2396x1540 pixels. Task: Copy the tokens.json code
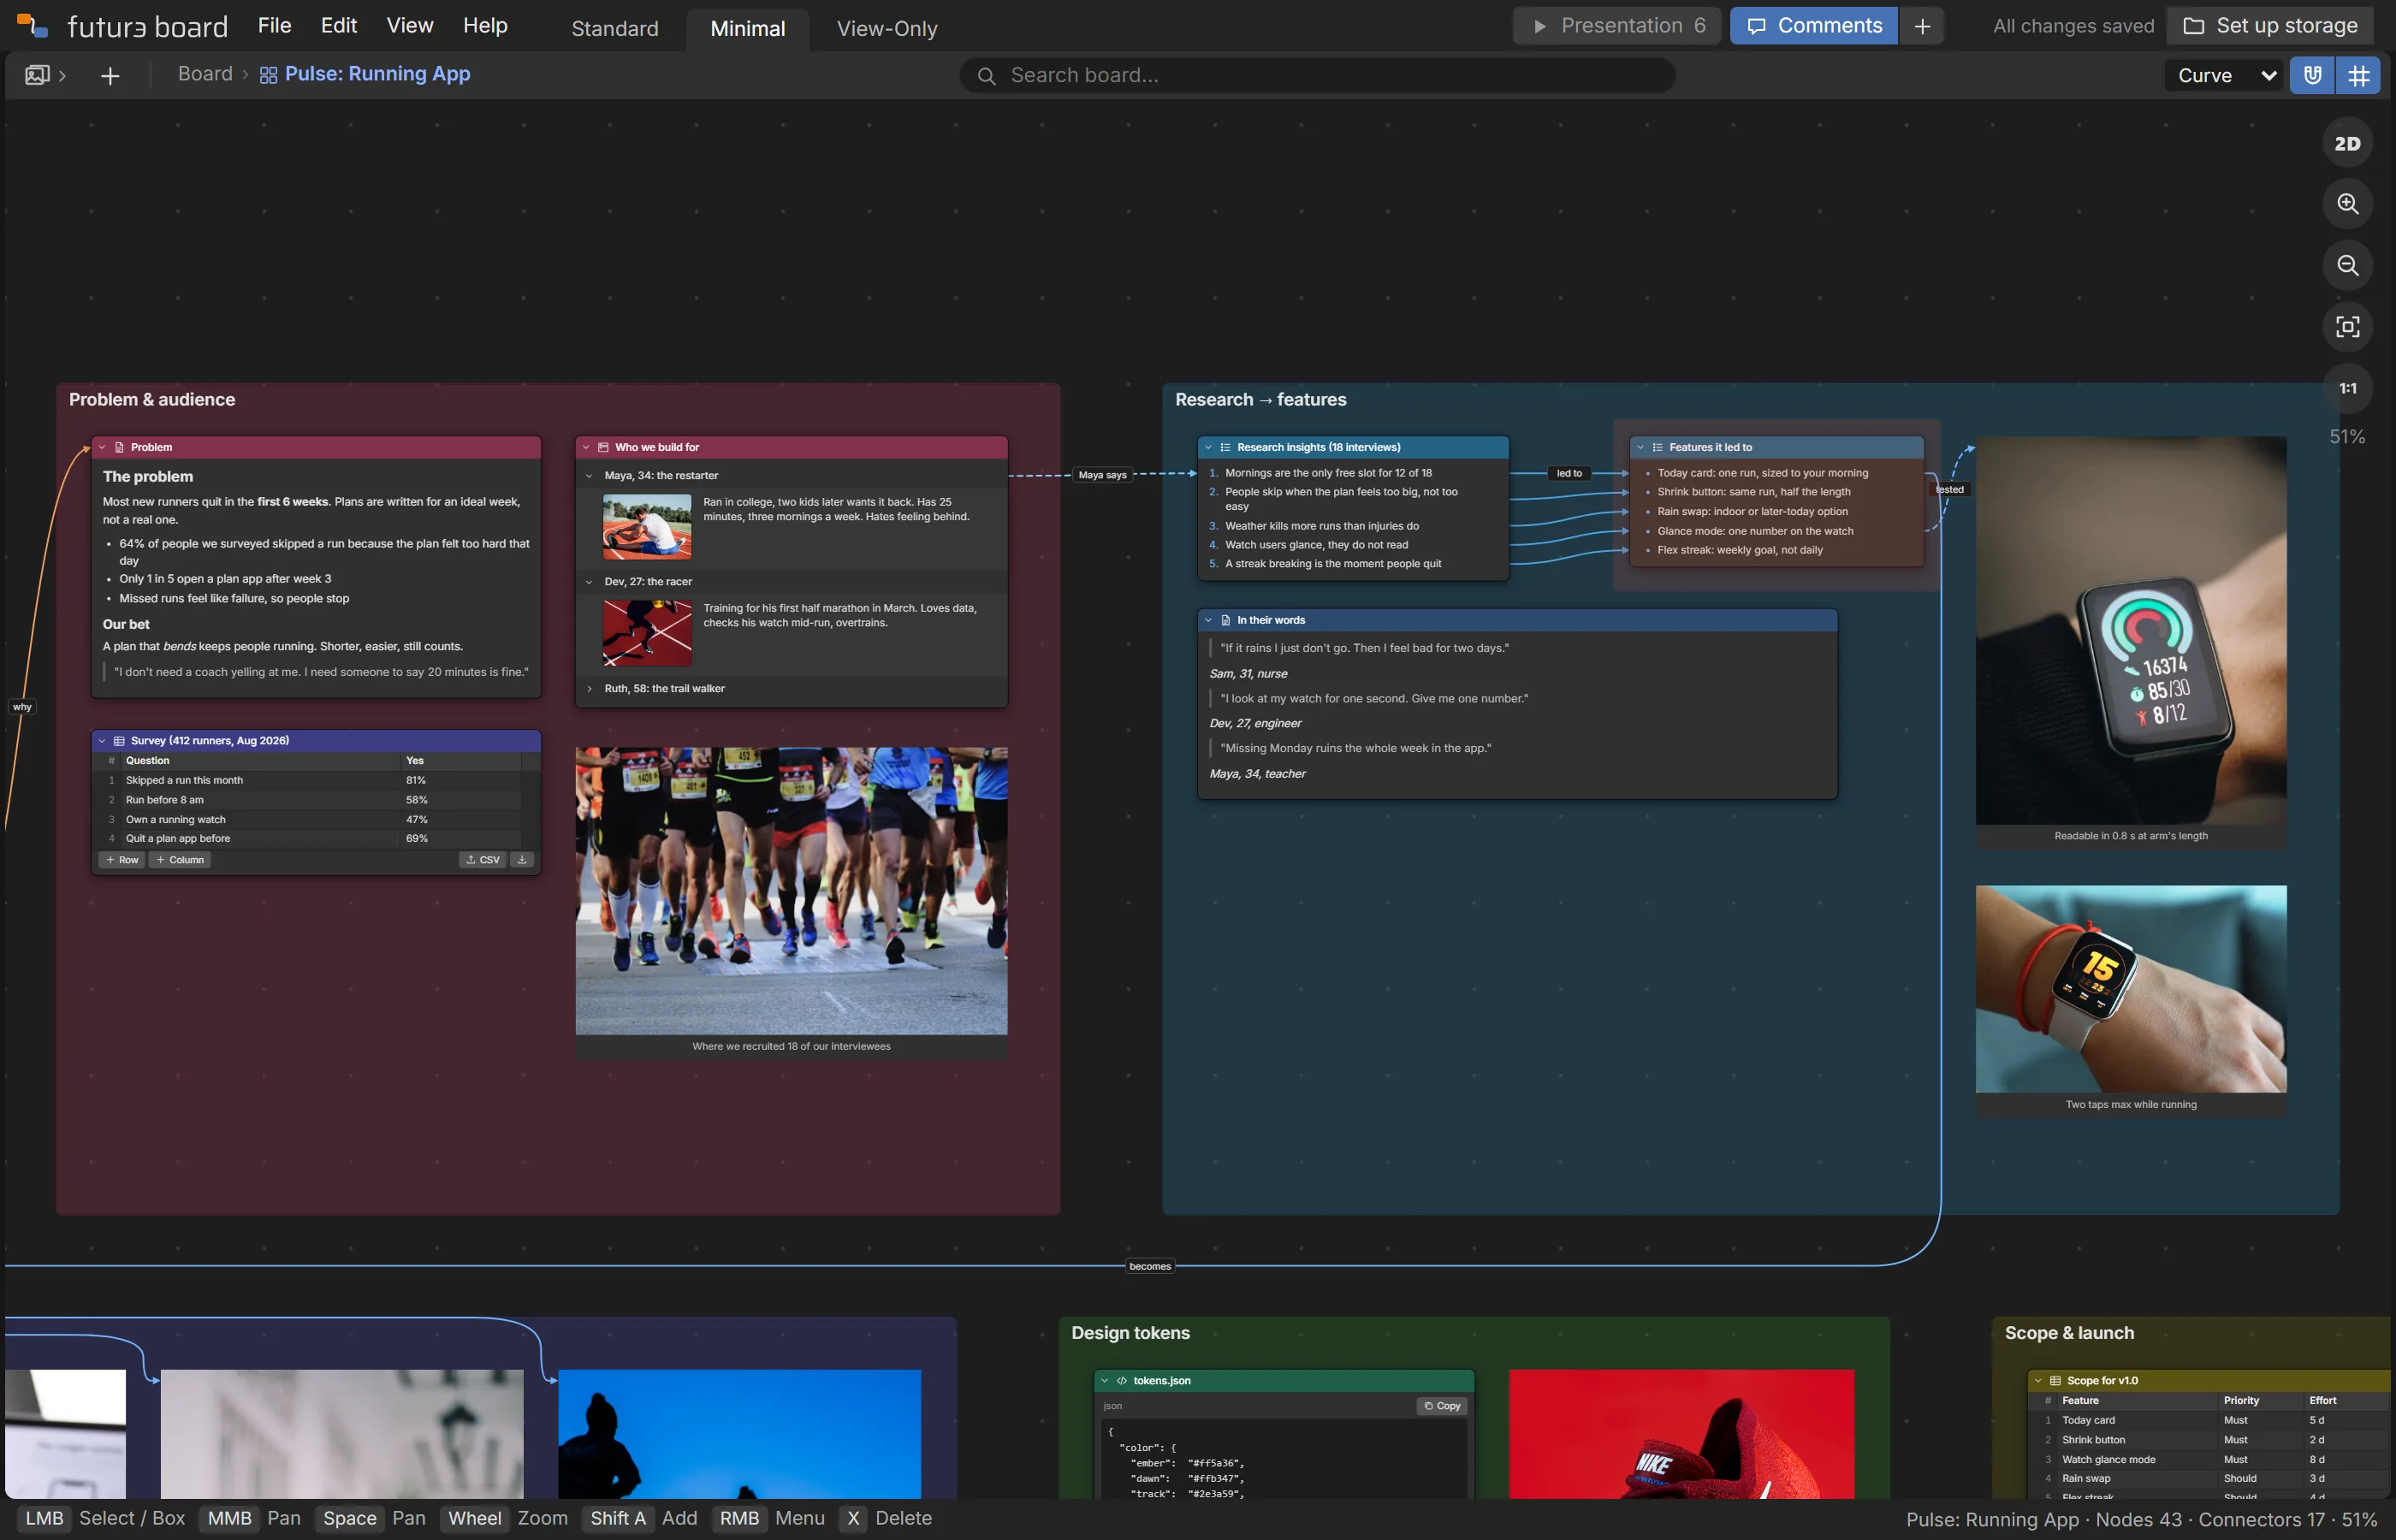click(1442, 1406)
